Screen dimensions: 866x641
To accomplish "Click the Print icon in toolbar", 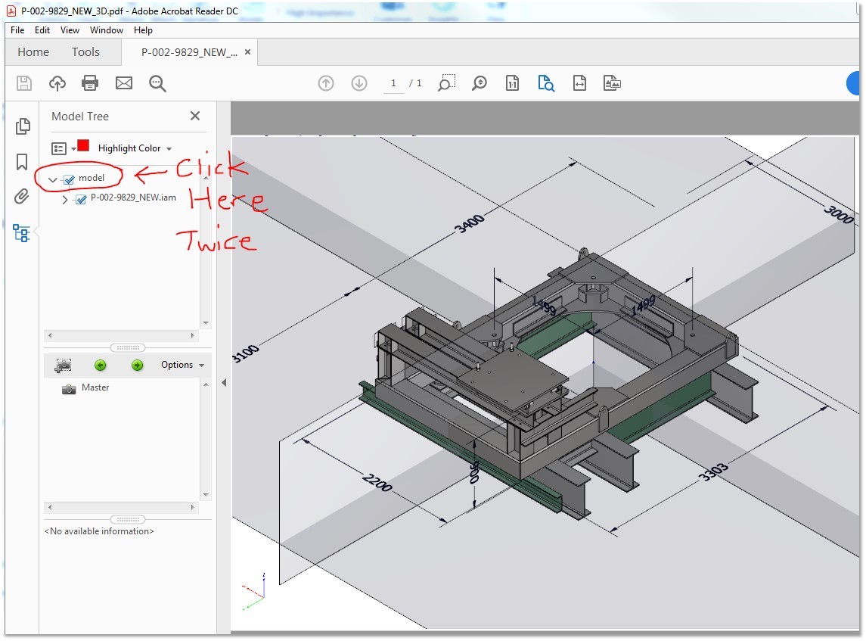I will click(90, 83).
